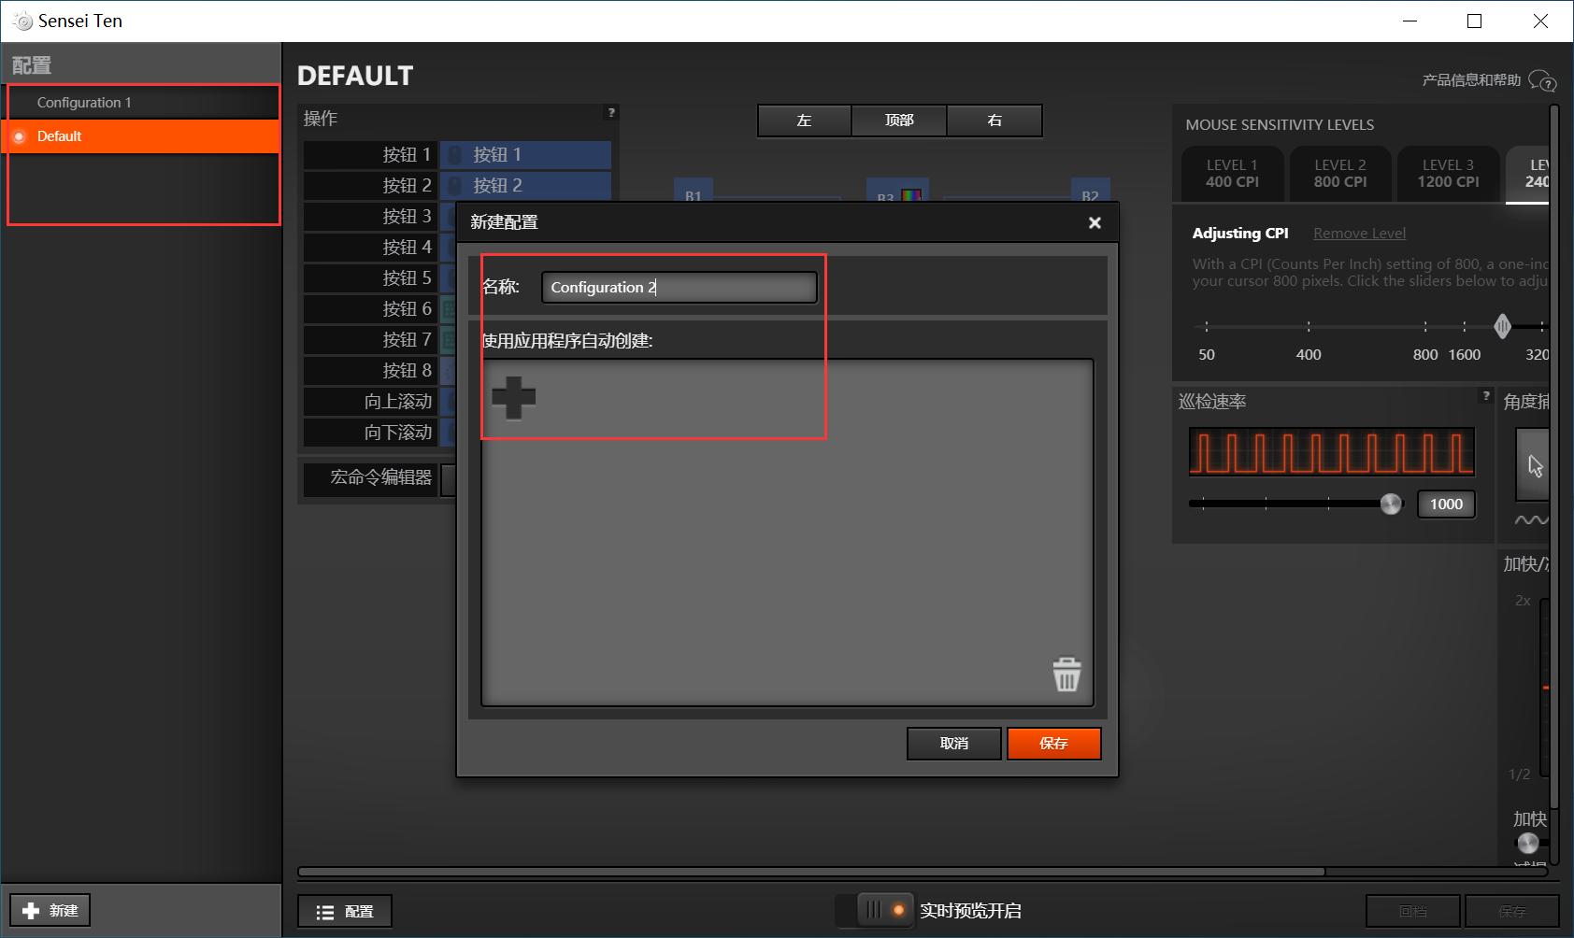Click the help question mark beside 巡检速率
The width and height of the screenshot is (1574, 938).
(x=1485, y=395)
